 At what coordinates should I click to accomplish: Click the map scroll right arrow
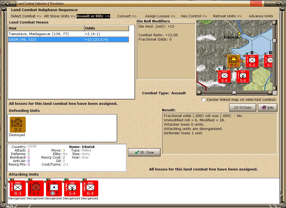[x=270, y=93]
